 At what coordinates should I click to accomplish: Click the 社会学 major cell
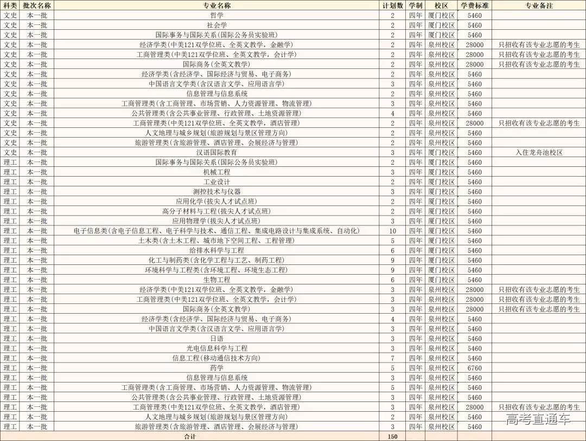click(216, 25)
